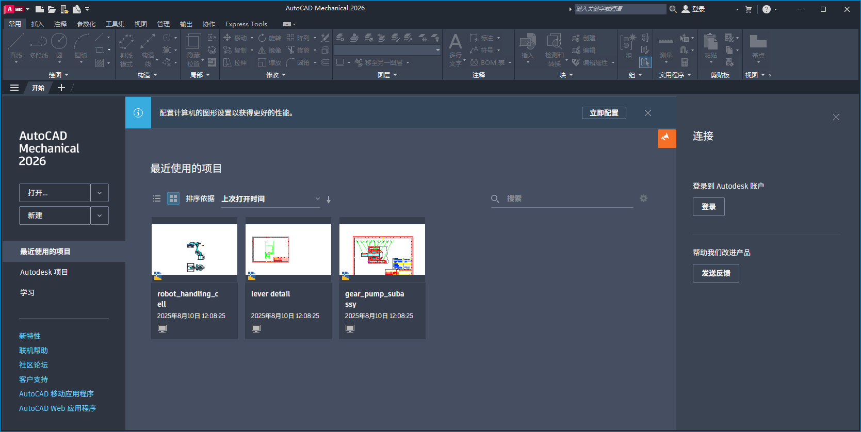
Task: Select the Start (开始) document tab
Action: tap(38, 88)
